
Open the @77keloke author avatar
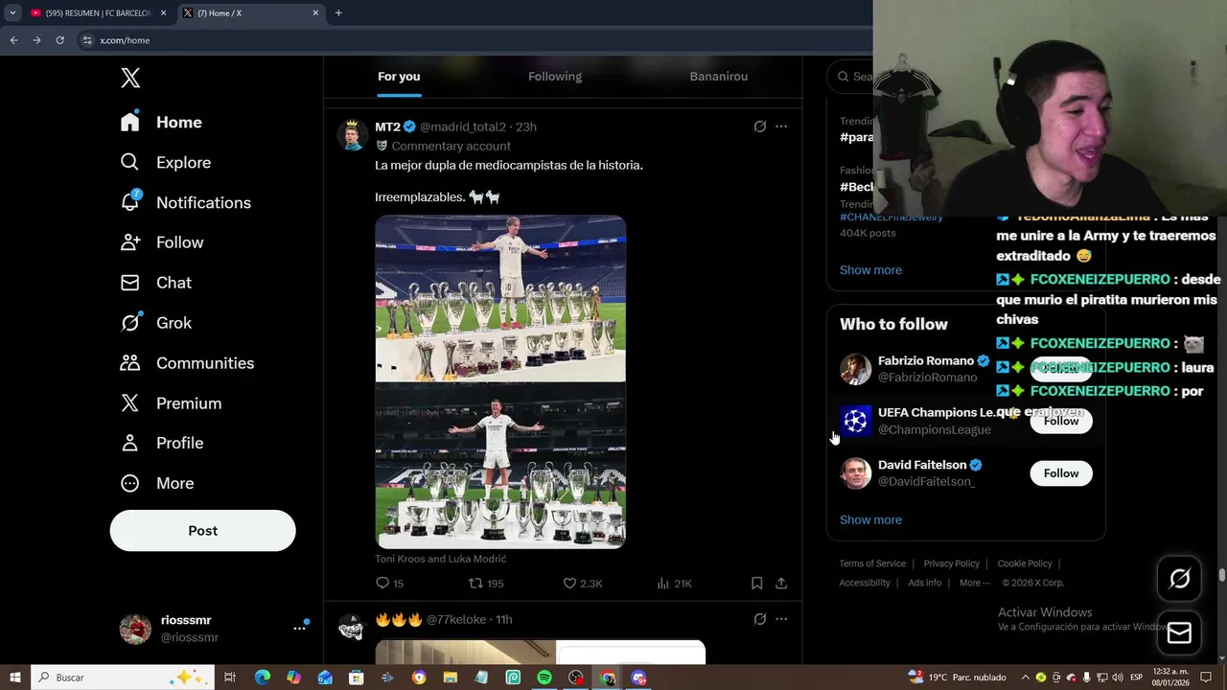click(x=352, y=628)
